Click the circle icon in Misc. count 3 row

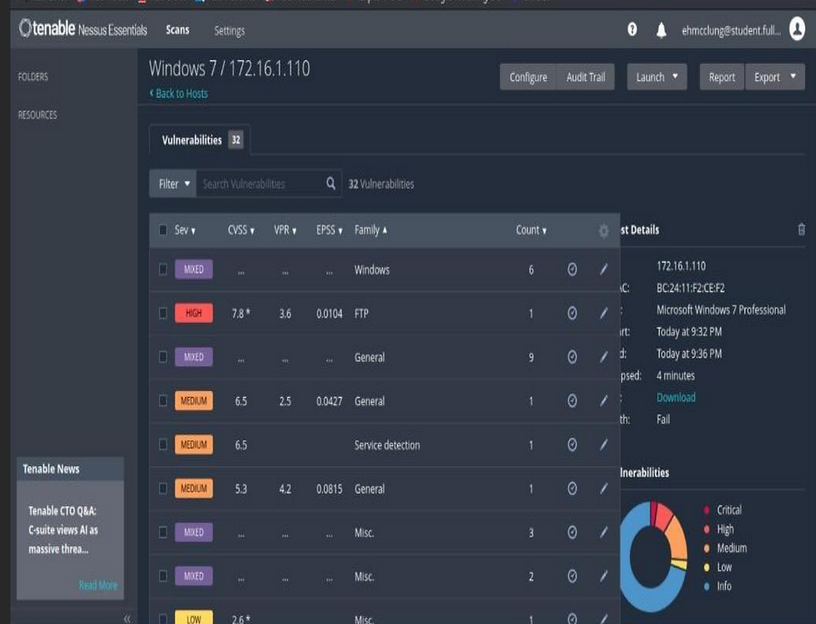point(572,532)
